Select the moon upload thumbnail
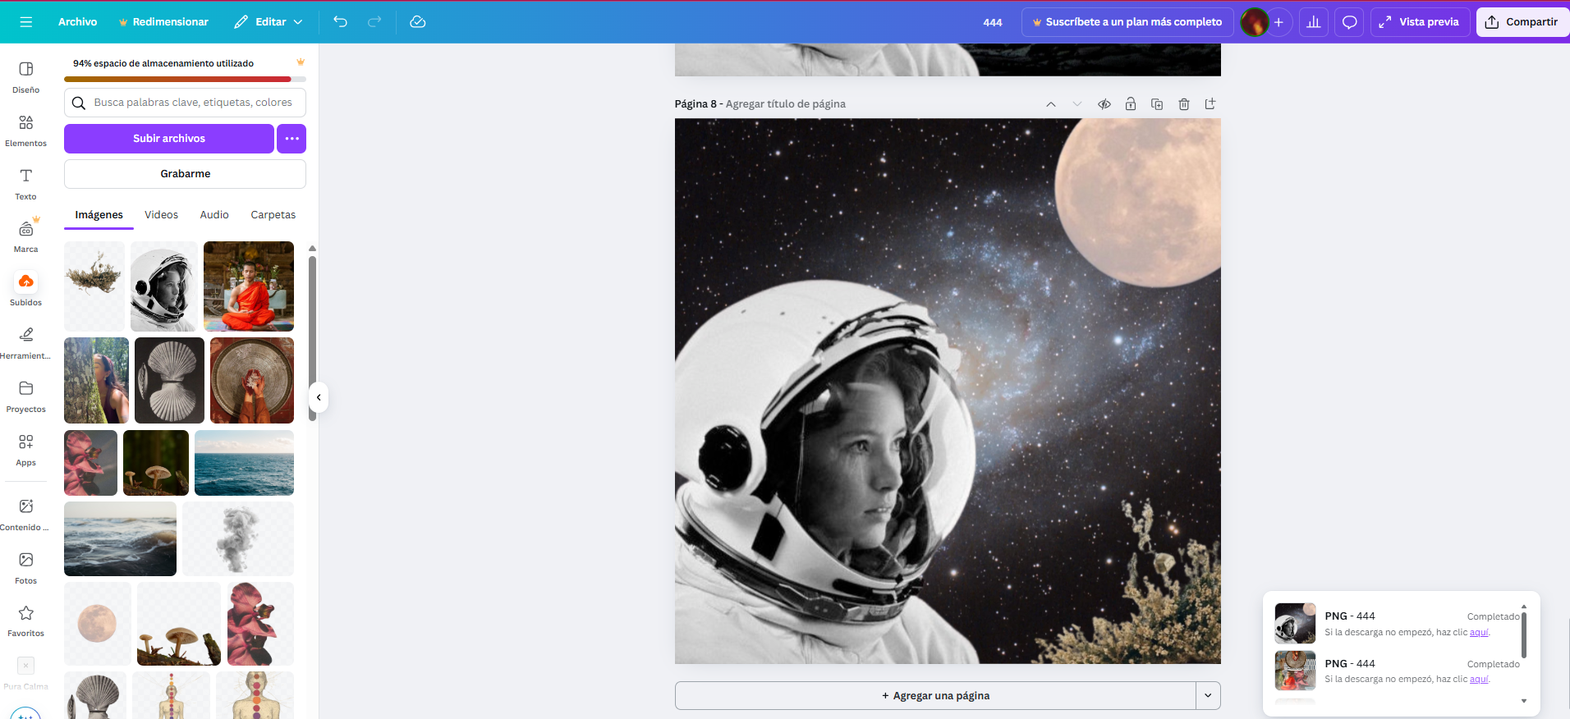 [98, 624]
